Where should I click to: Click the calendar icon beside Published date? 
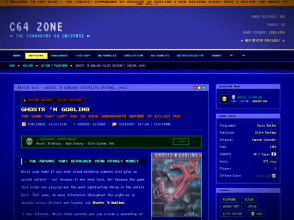(x=23, y=124)
